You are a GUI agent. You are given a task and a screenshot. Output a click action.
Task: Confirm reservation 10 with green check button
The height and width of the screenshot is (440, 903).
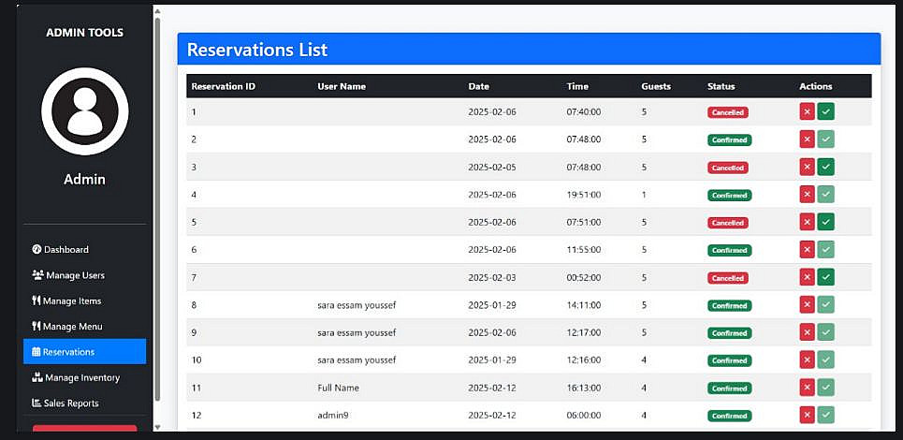pos(826,360)
